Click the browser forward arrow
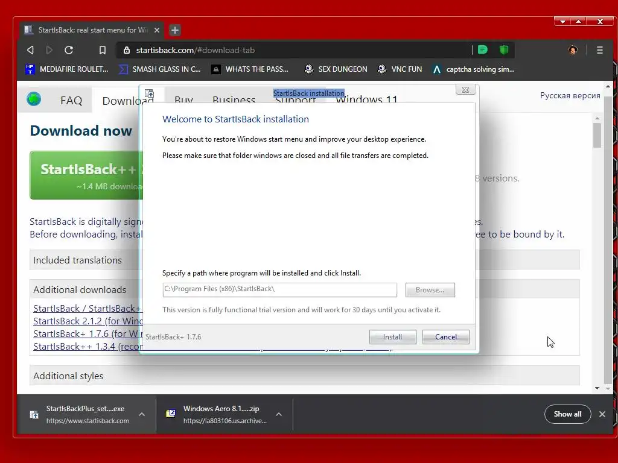This screenshot has width=618, height=463. tap(49, 50)
